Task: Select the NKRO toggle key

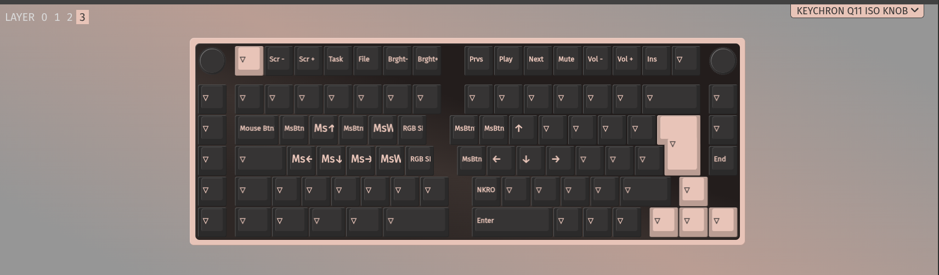Action: click(x=487, y=191)
